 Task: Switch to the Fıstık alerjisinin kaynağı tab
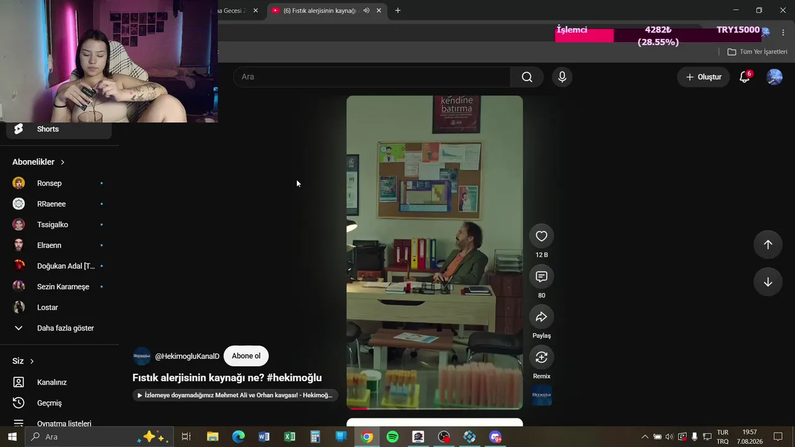327,11
